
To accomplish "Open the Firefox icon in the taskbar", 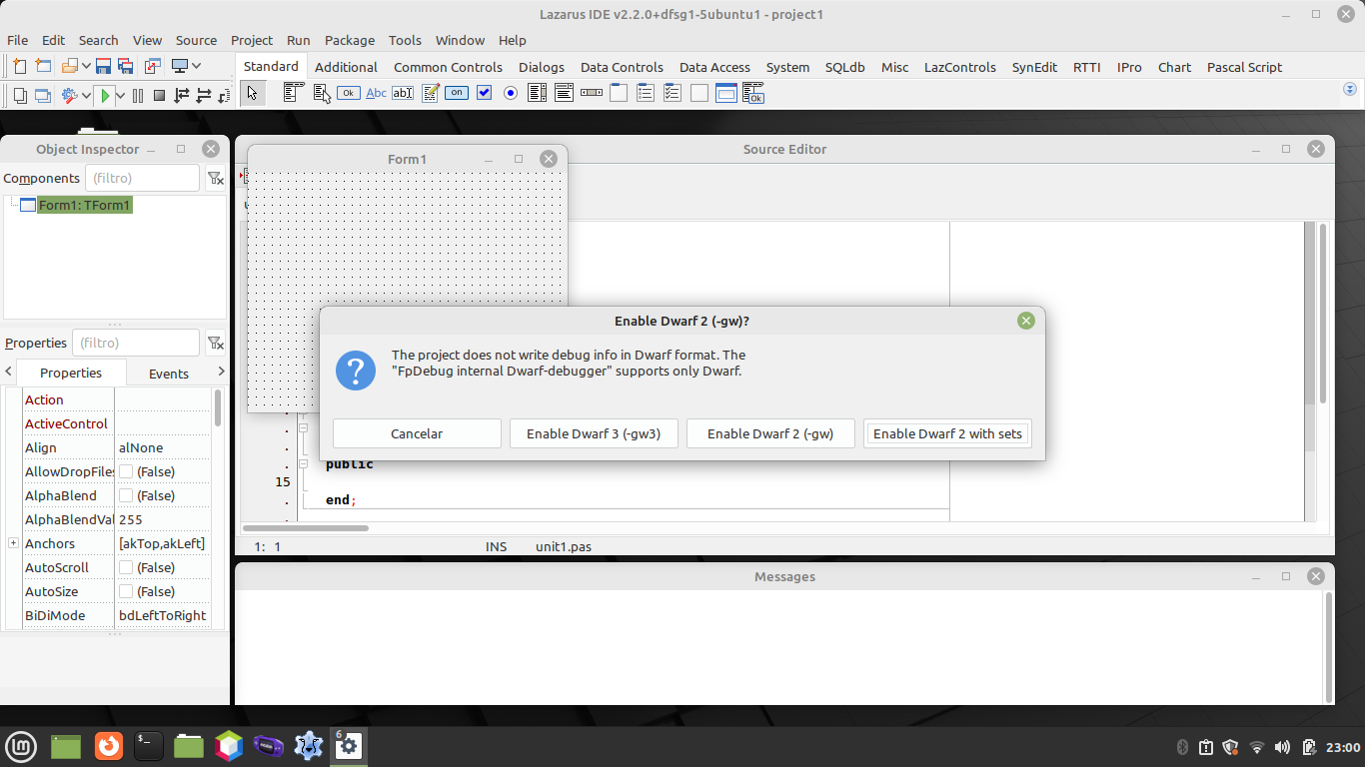I will 108,746.
